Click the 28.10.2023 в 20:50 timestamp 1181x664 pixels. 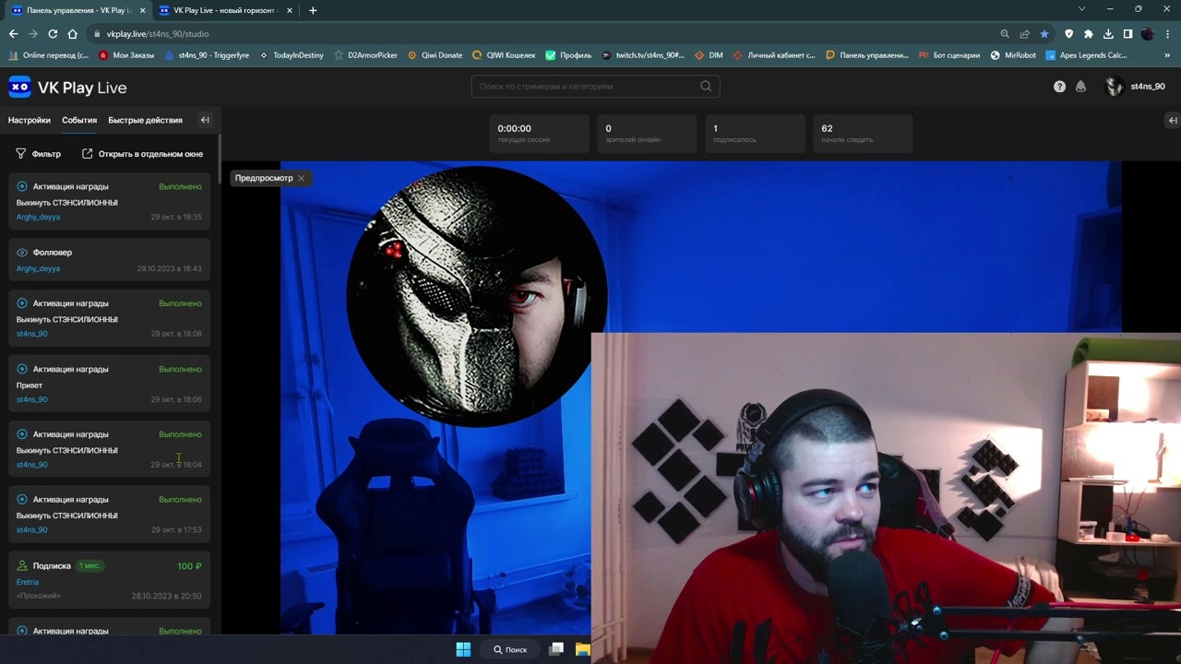pos(166,596)
